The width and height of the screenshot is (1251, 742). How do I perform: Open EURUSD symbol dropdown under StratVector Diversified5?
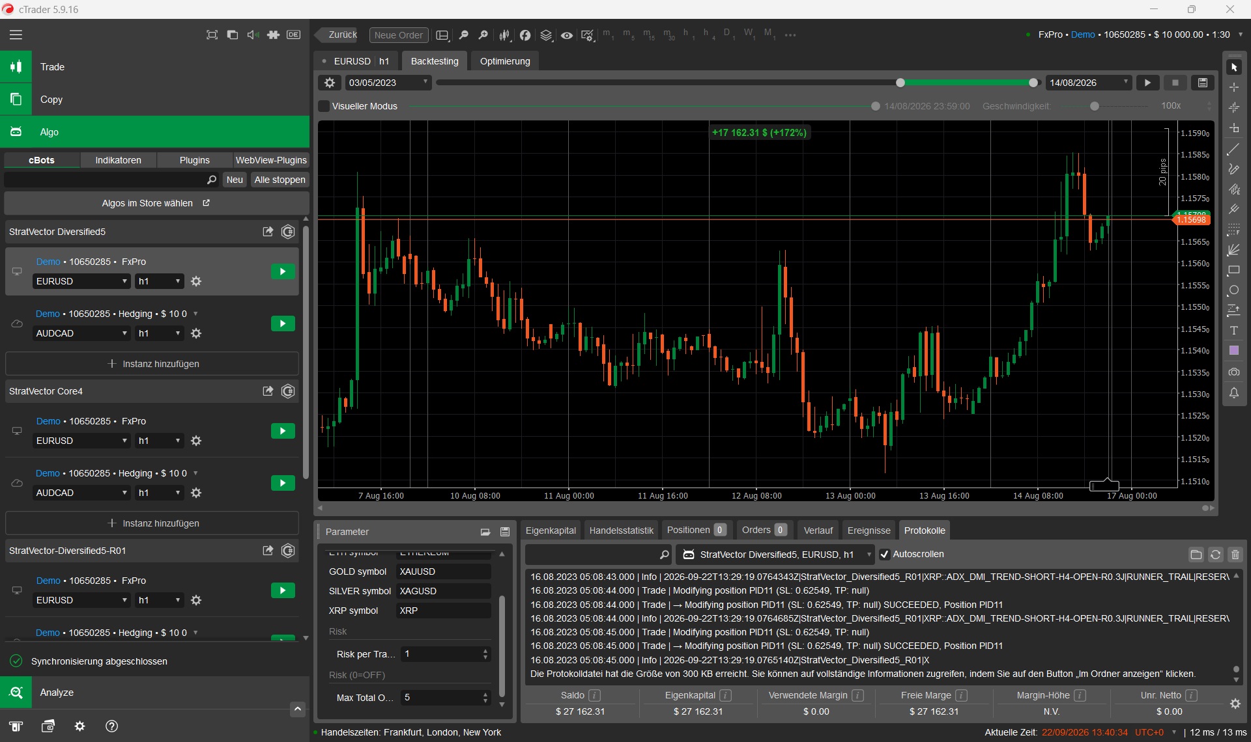(82, 281)
